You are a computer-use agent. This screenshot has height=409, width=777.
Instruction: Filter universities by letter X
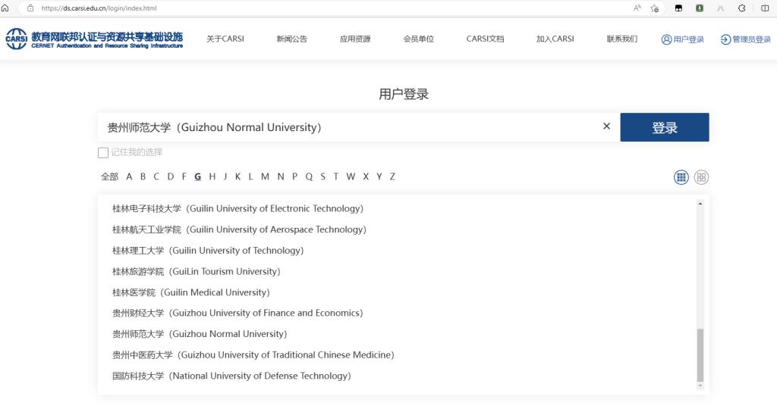(366, 176)
